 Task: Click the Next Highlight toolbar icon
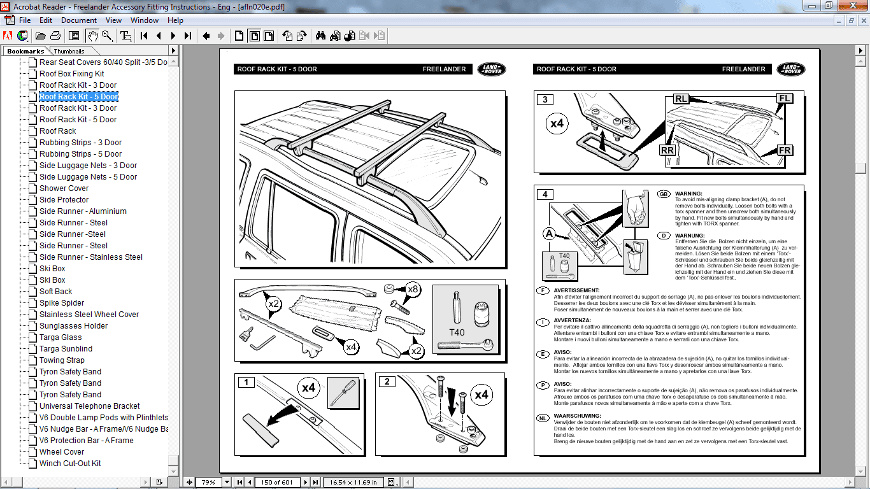point(380,36)
